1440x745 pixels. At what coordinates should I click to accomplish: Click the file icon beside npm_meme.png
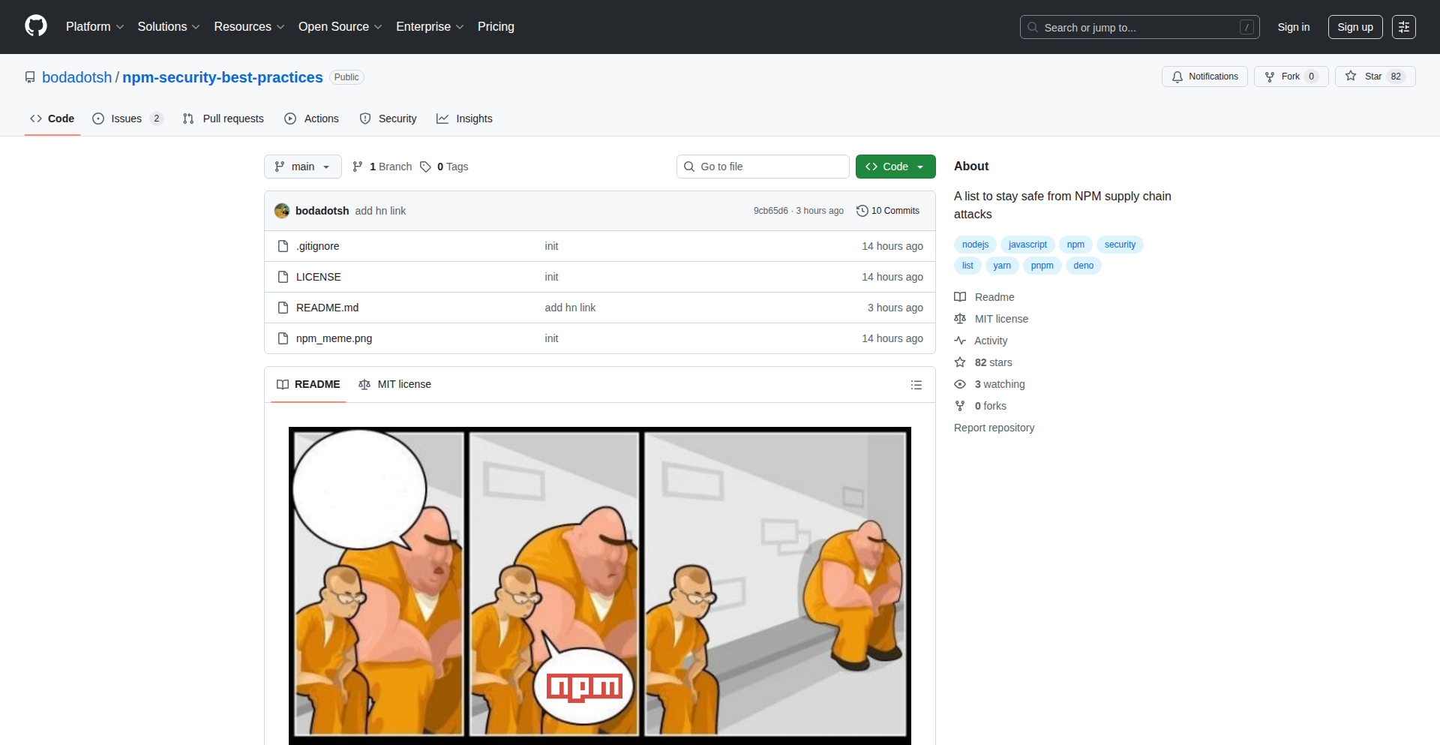283,338
